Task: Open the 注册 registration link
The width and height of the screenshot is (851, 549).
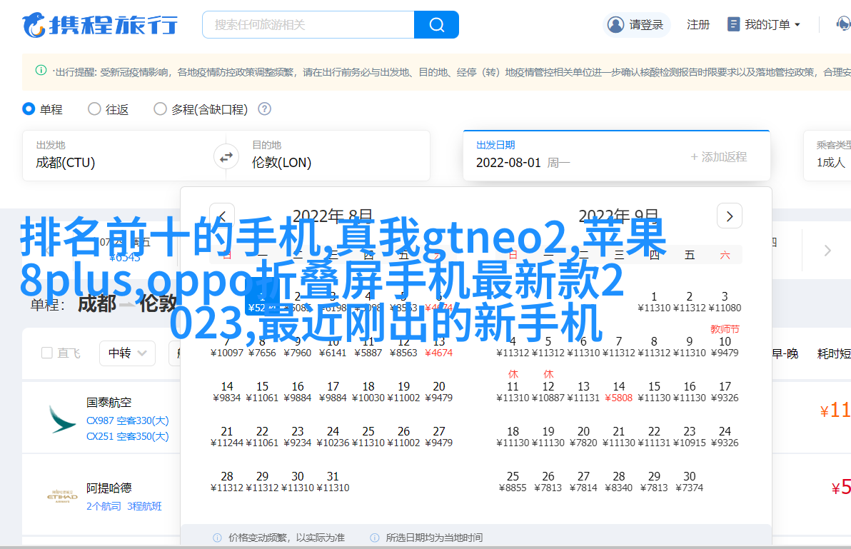Action: (698, 25)
